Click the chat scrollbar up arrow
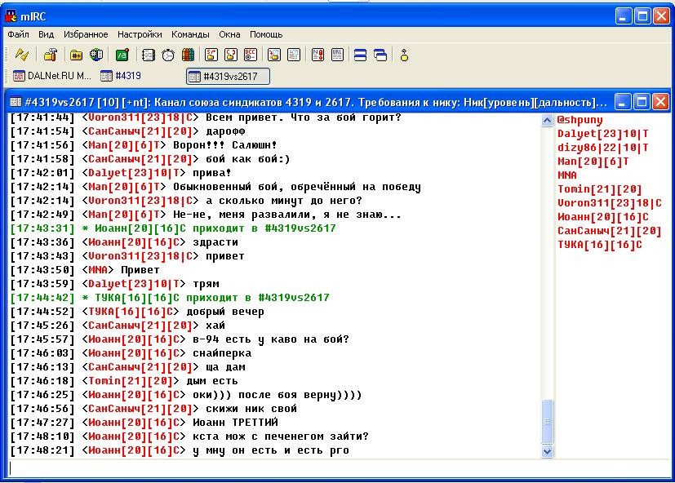 [547, 121]
